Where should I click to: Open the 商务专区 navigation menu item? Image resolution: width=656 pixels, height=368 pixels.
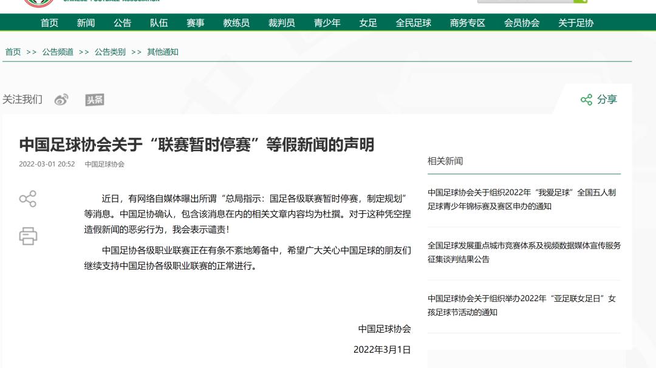click(x=467, y=23)
